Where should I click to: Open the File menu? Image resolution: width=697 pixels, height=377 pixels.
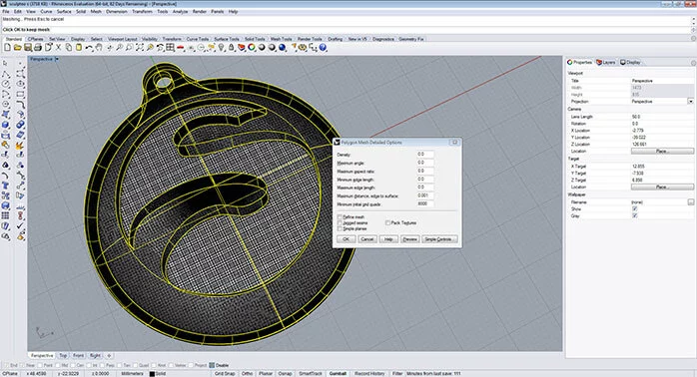coord(6,12)
